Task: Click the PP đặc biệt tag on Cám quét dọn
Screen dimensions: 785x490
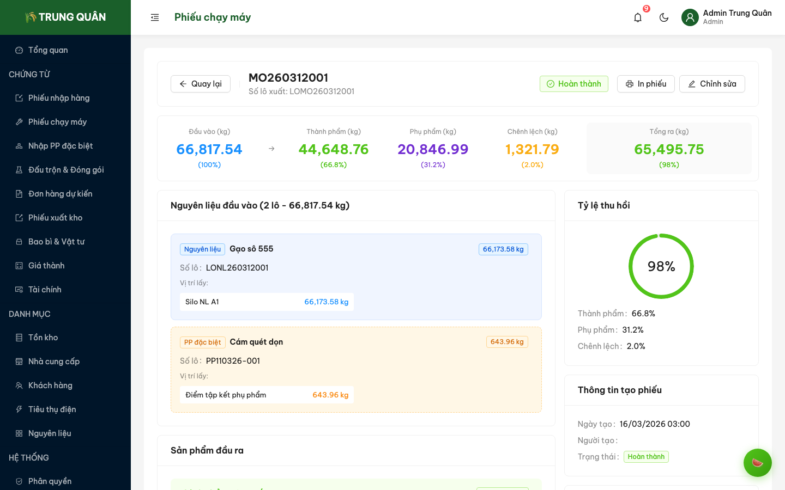Action: click(x=202, y=342)
